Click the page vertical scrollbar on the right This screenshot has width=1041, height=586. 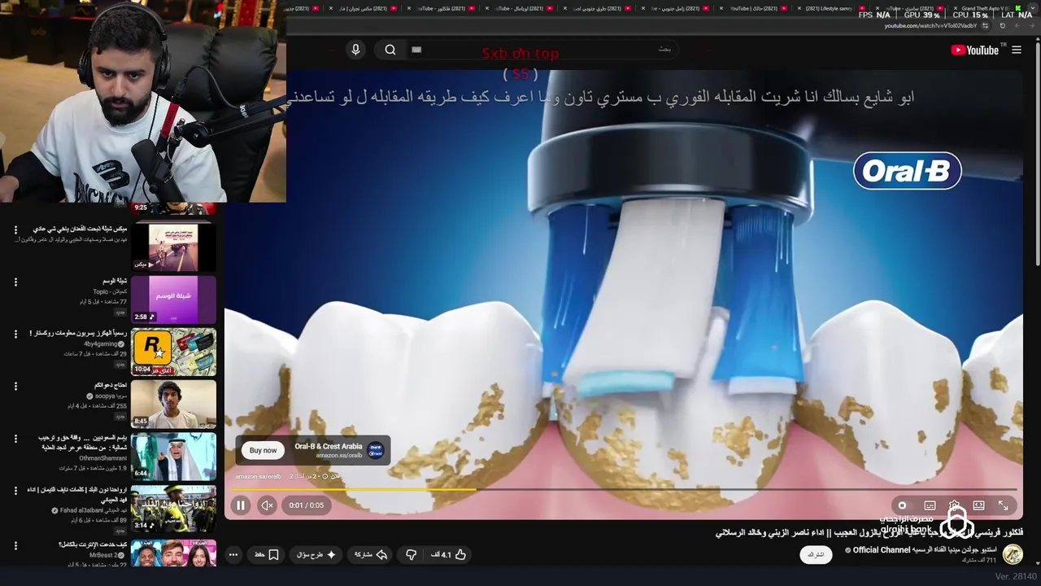[1037, 155]
